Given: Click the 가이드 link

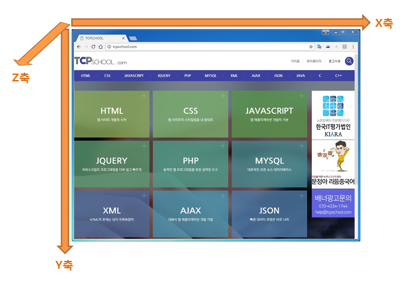Looking at the screenshot, I should pos(295,61).
